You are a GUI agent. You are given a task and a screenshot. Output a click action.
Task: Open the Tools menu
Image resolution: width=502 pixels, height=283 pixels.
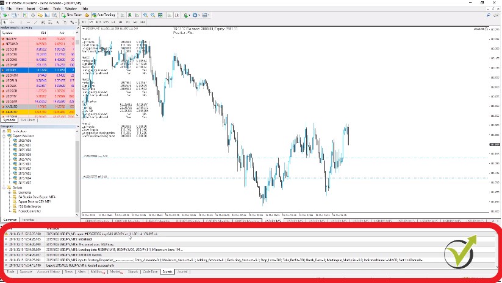(57, 9)
